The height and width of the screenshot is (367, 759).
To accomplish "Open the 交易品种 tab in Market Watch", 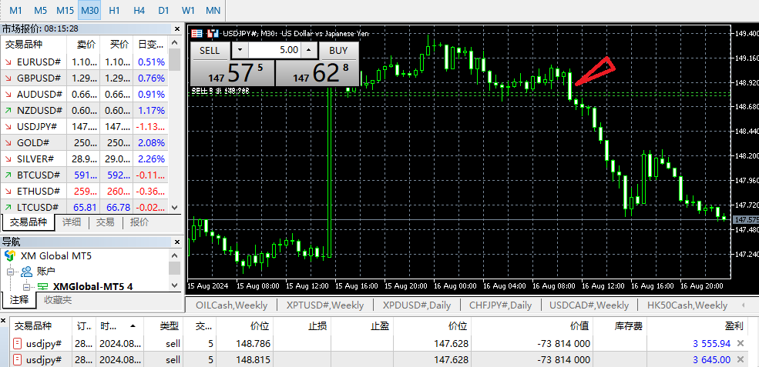I will coord(29,222).
